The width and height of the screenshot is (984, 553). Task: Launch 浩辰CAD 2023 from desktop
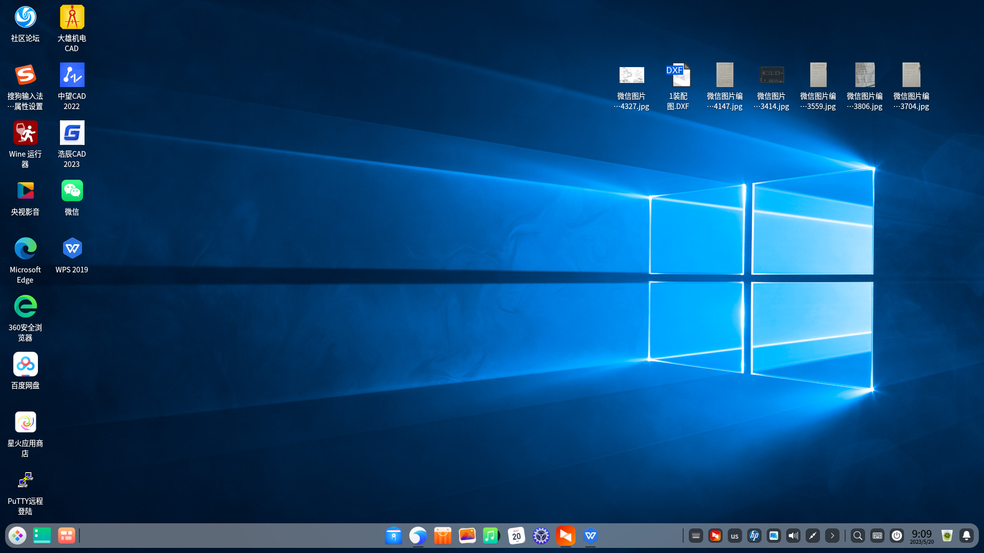72,134
